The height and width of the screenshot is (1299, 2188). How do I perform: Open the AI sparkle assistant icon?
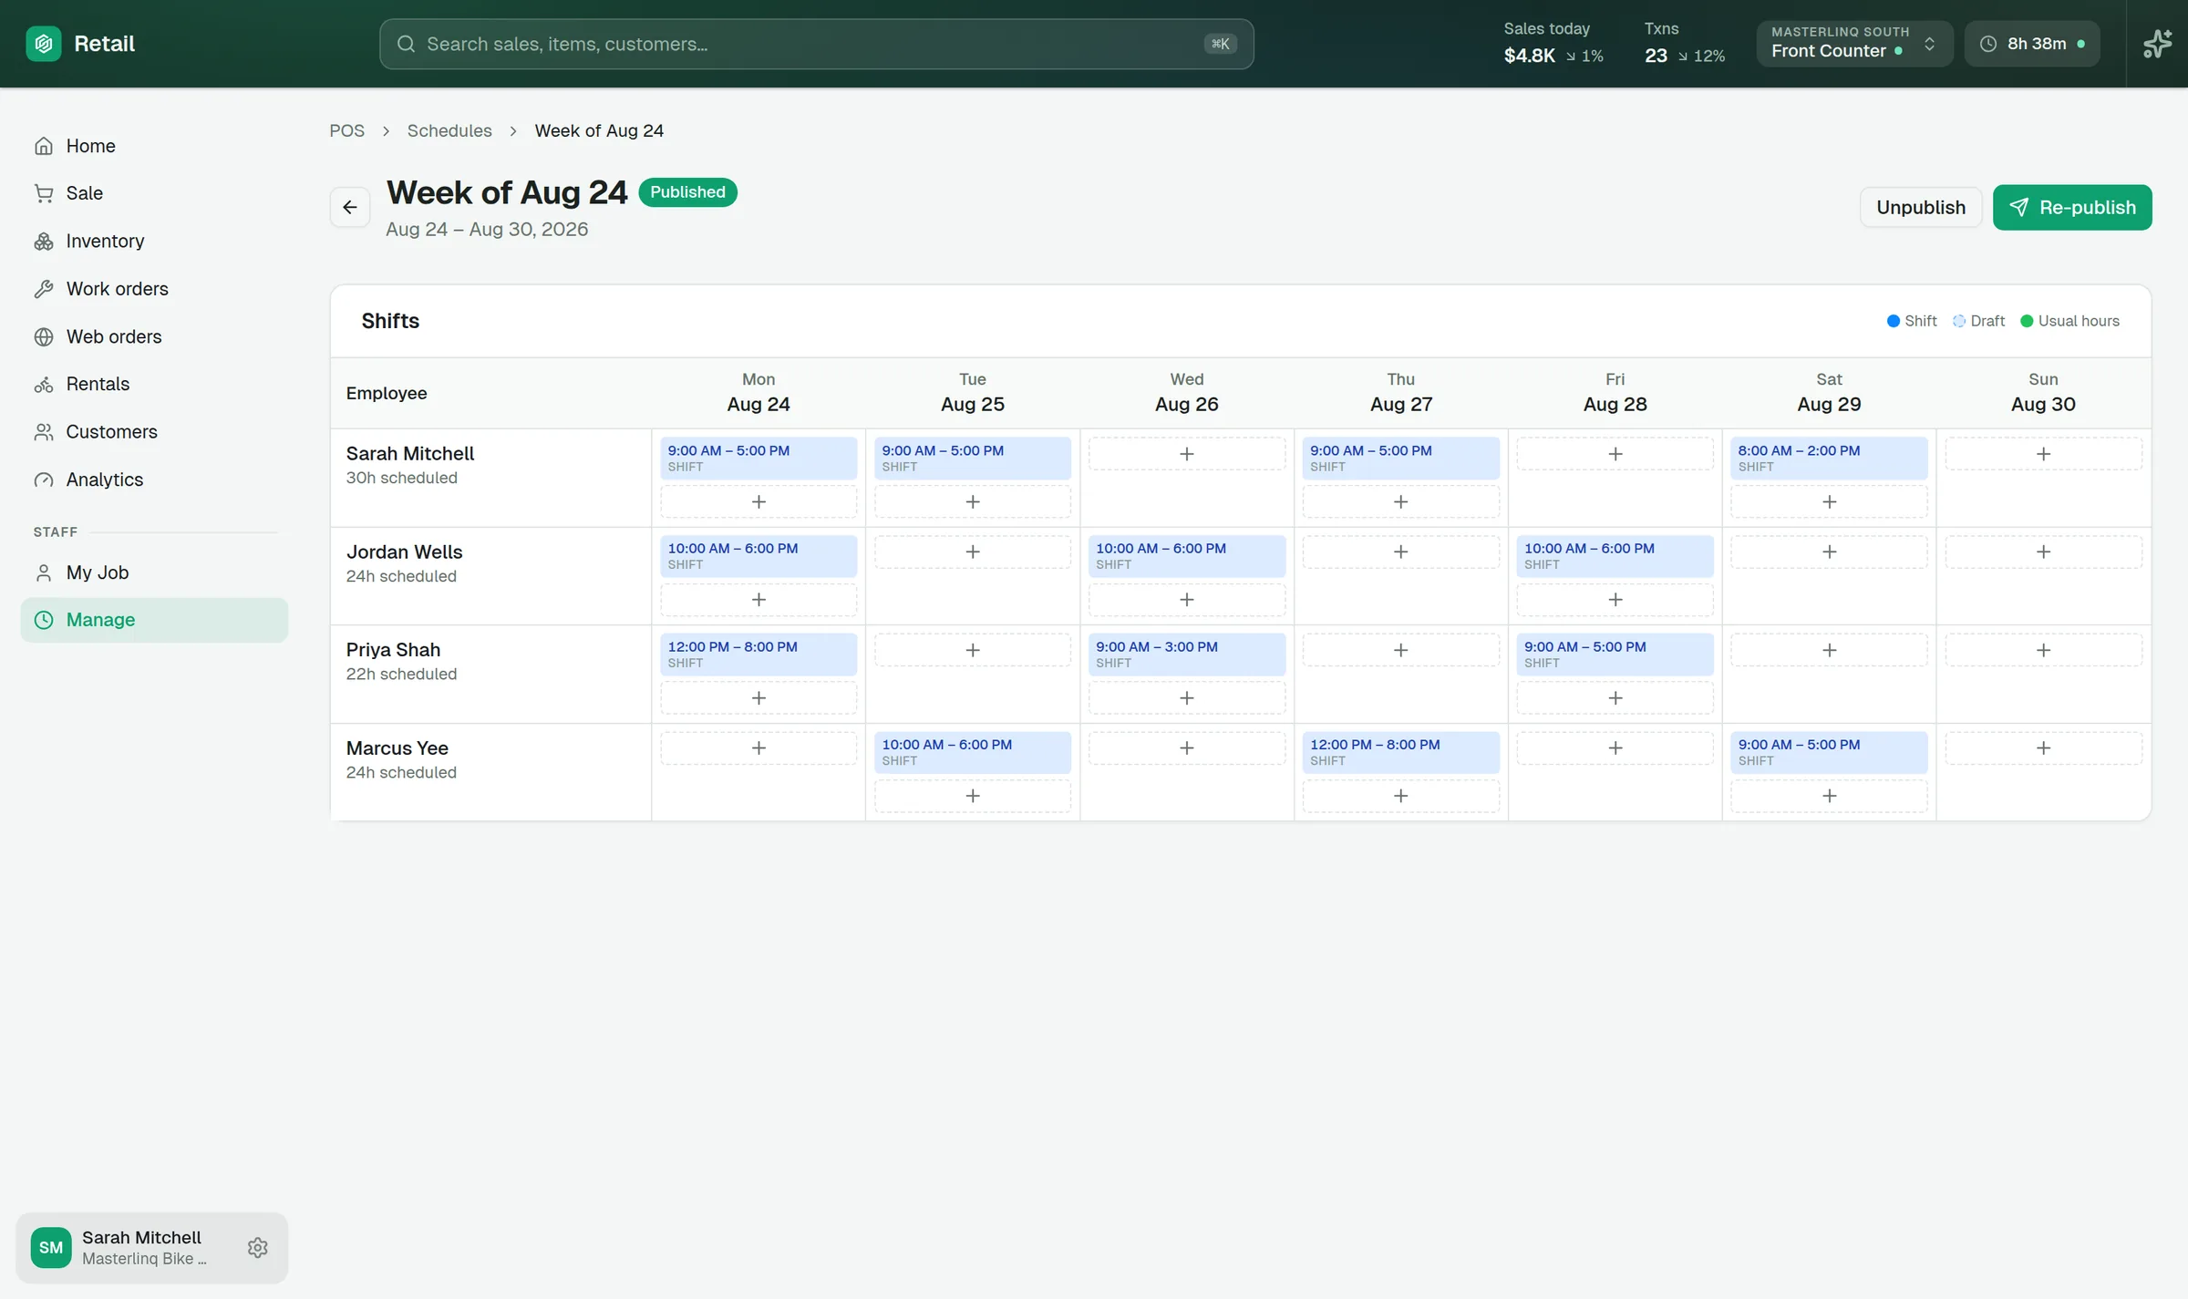(x=2157, y=44)
